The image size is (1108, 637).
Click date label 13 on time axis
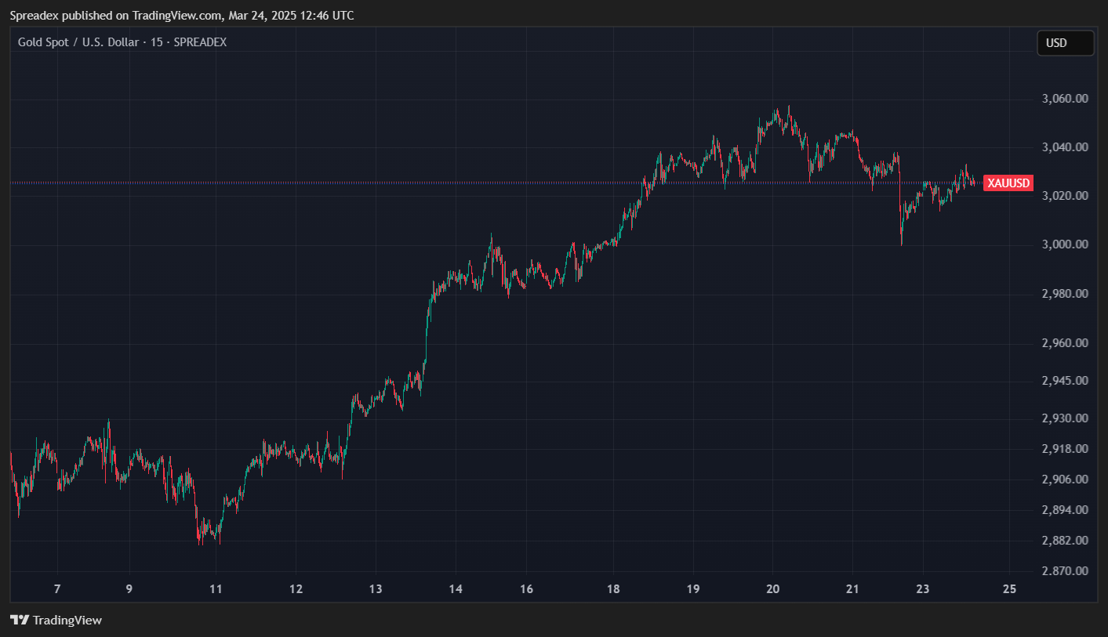point(376,589)
